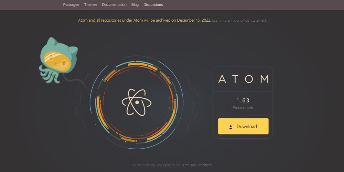Click the Atom logo in the circle
This screenshot has width=344, height=172.
[x=137, y=102]
